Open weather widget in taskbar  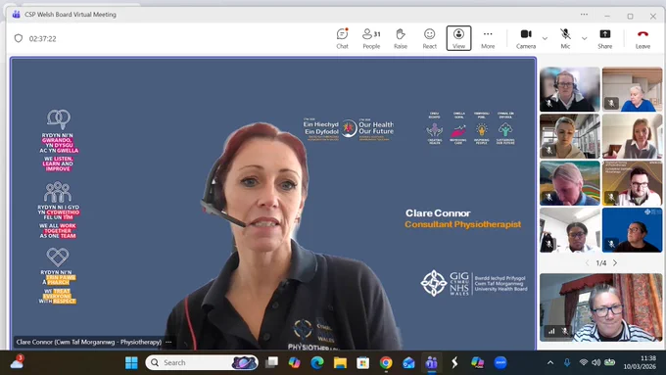17,362
